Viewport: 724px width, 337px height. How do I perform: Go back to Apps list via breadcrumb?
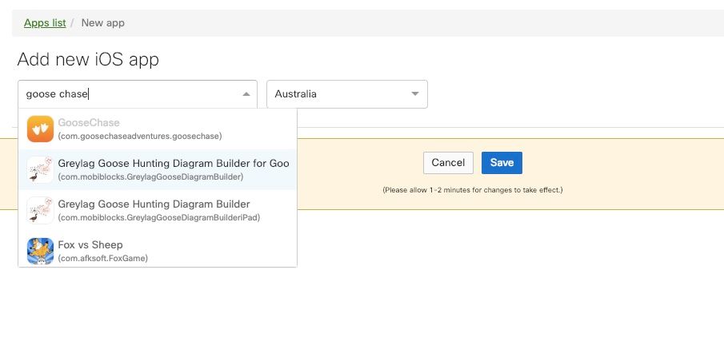point(45,22)
